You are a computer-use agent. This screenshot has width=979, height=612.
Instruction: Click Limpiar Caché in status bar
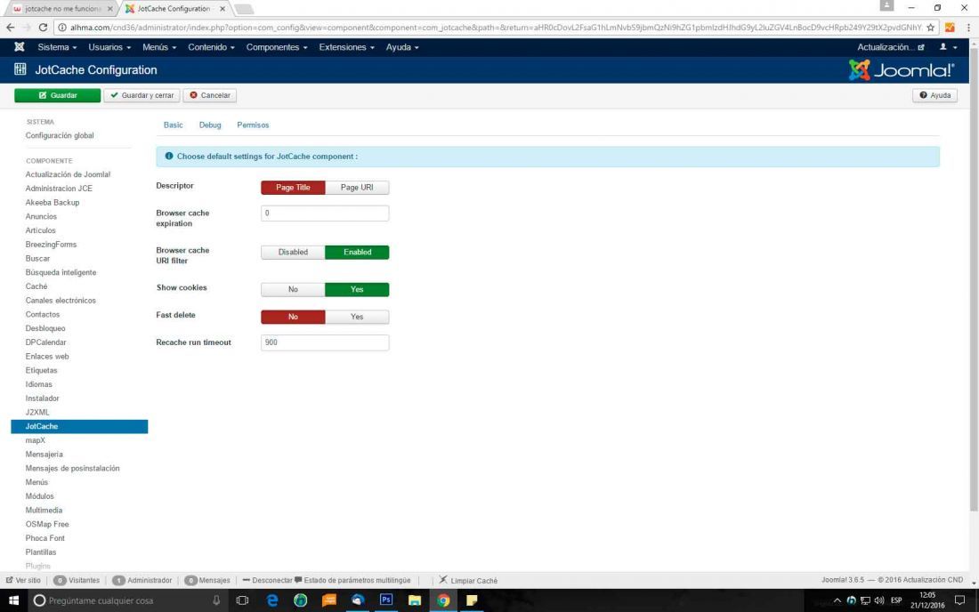468,580
